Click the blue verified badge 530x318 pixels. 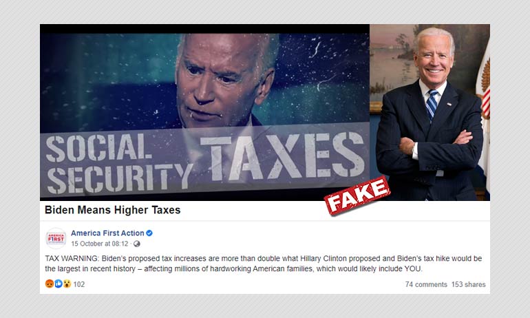pyautogui.click(x=149, y=233)
